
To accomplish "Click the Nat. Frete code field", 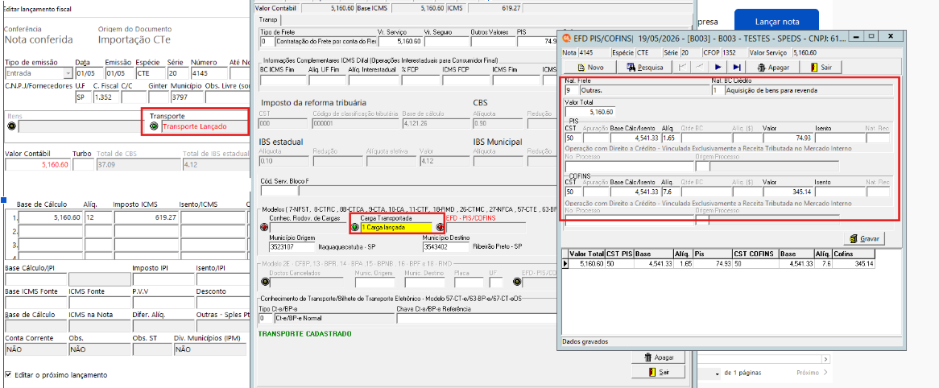I will pyautogui.click(x=570, y=90).
